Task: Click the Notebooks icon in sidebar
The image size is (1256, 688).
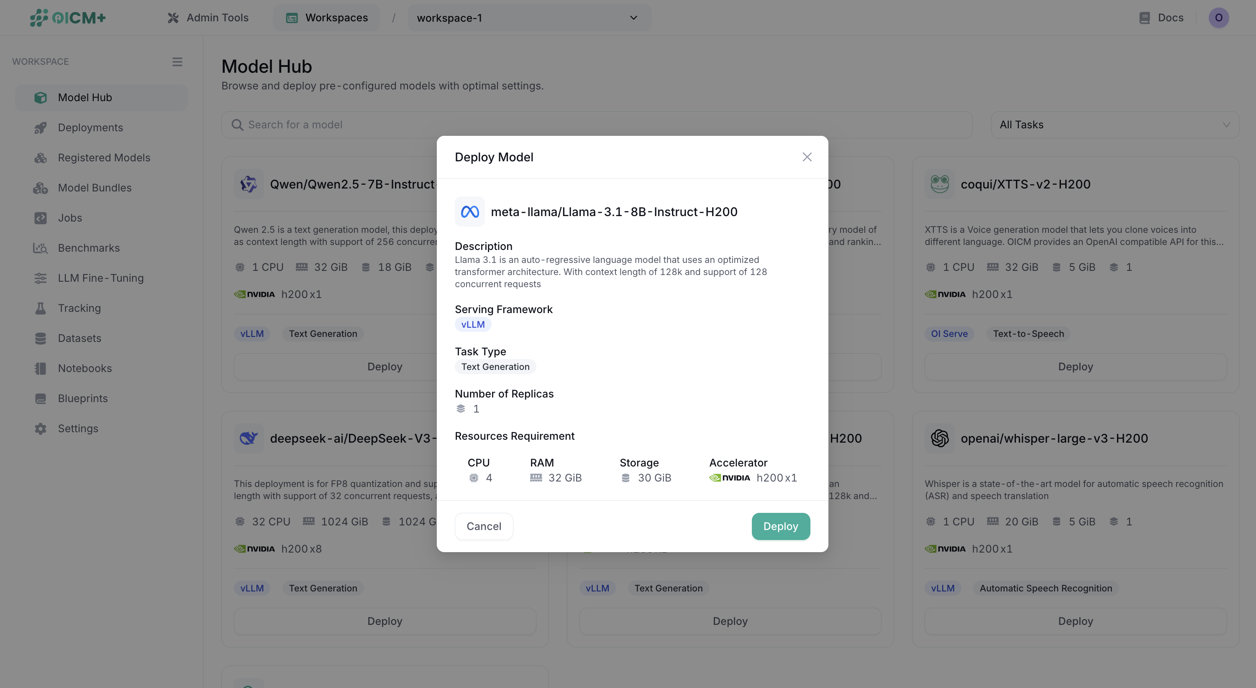Action: pos(41,368)
